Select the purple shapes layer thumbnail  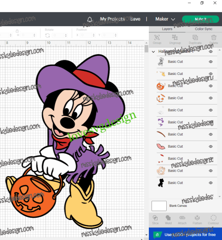(161, 122)
